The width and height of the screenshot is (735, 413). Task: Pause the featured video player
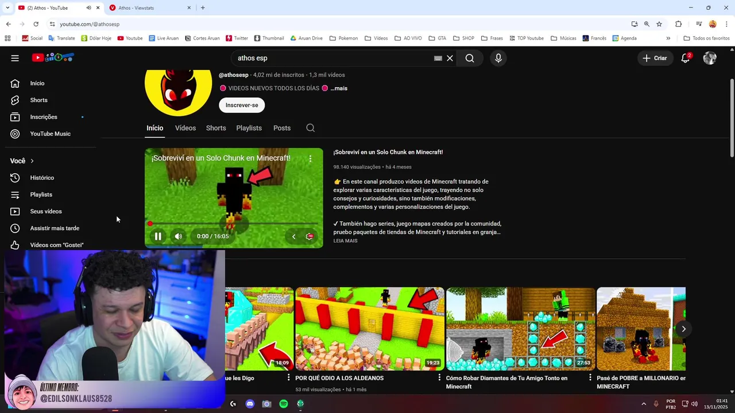(158, 236)
